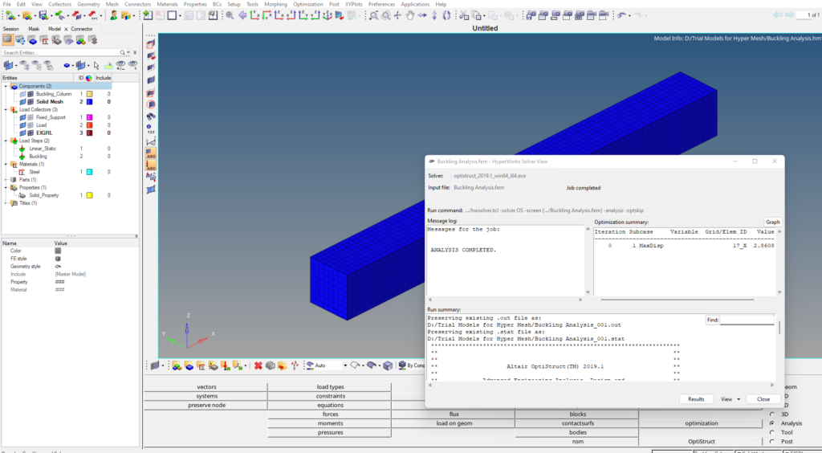Toggle visibility of Buckling_Column component
Viewport: 822px width, 453px height.
point(23,94)
